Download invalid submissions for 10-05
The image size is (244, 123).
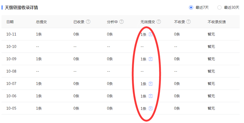tap(151, 108)
